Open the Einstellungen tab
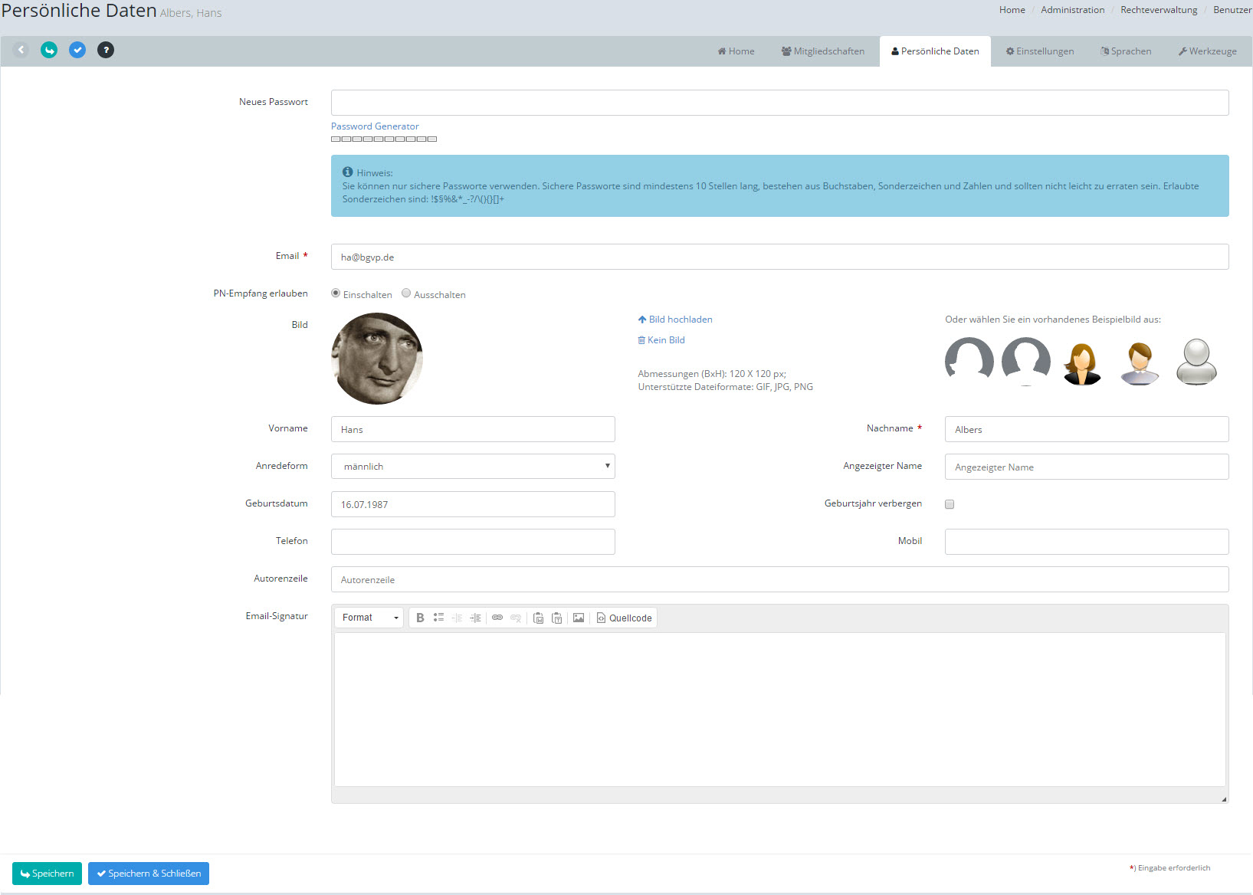The height and width of the screenshot is (895, 1253). (x=1039, y=51)
